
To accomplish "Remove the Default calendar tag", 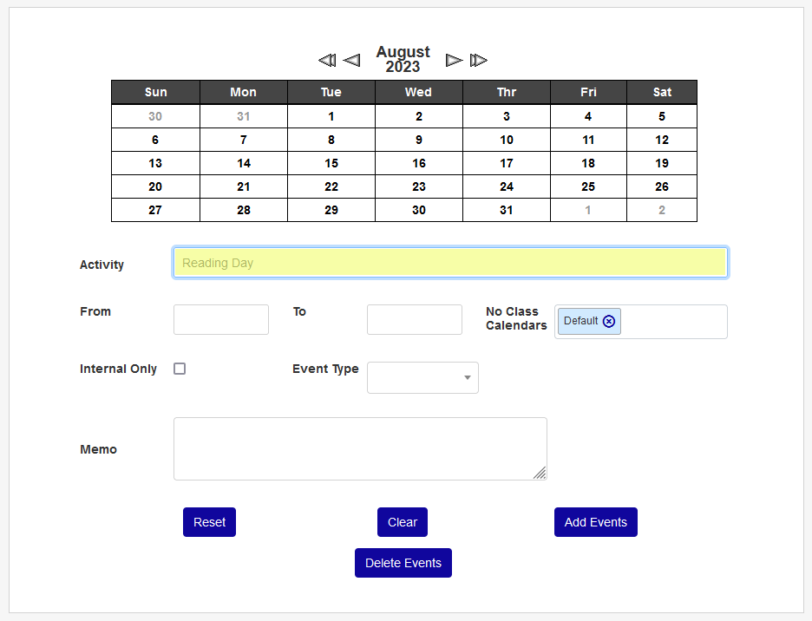I will coord(609,321).
